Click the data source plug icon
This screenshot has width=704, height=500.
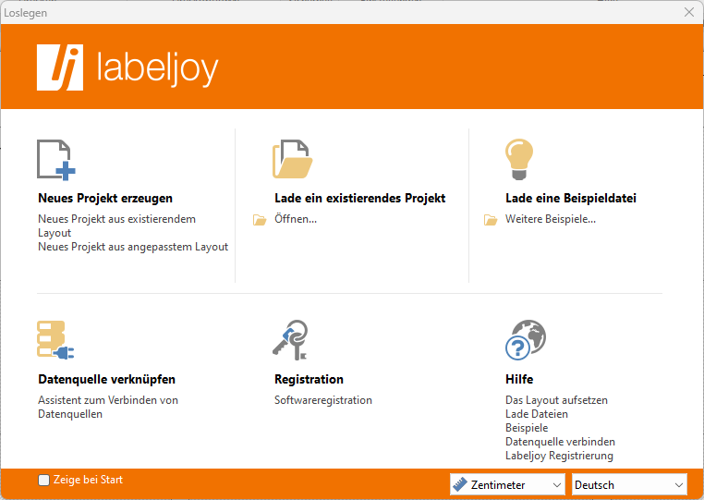coord(55,340)
